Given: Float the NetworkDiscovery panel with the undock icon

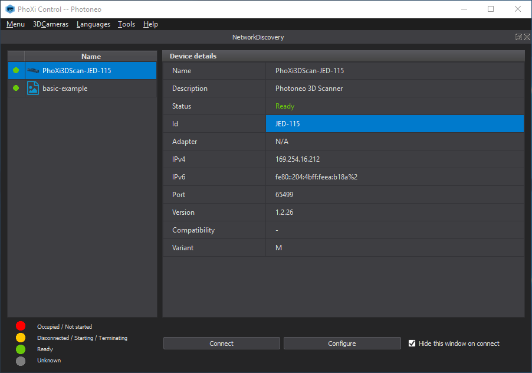Looking at the screenshot, I should [x=518, y=37].
